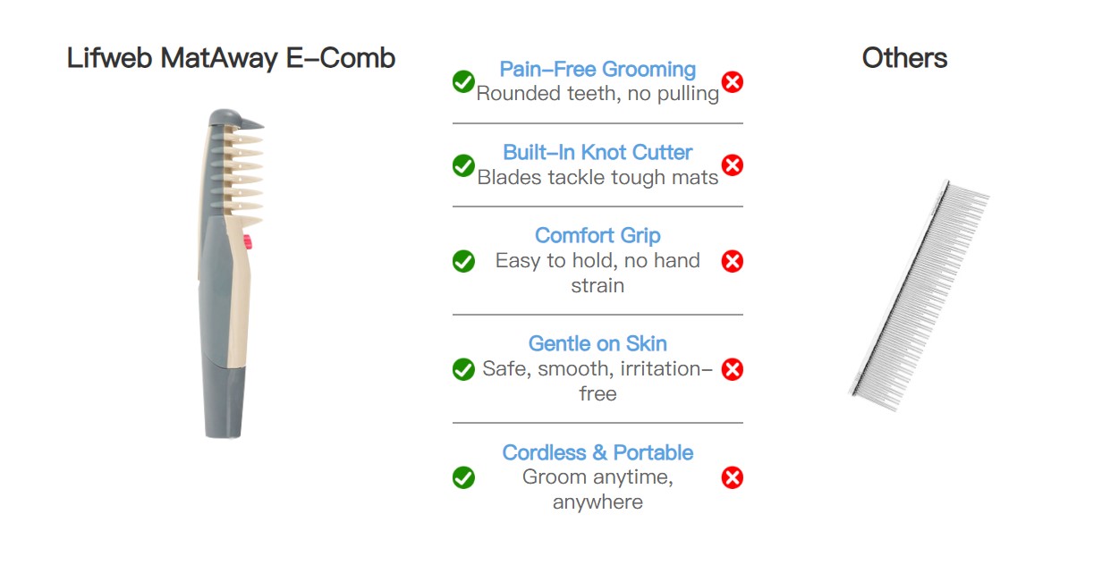Click red X beside Pain-Free Grooming

733,82
